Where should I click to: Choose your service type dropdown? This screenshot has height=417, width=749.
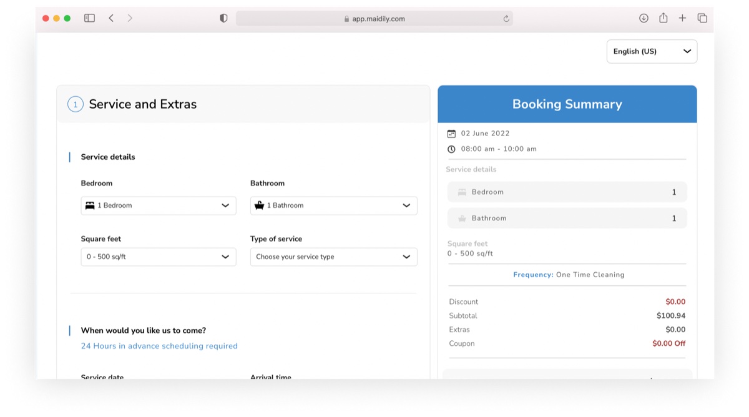(333, 257)
